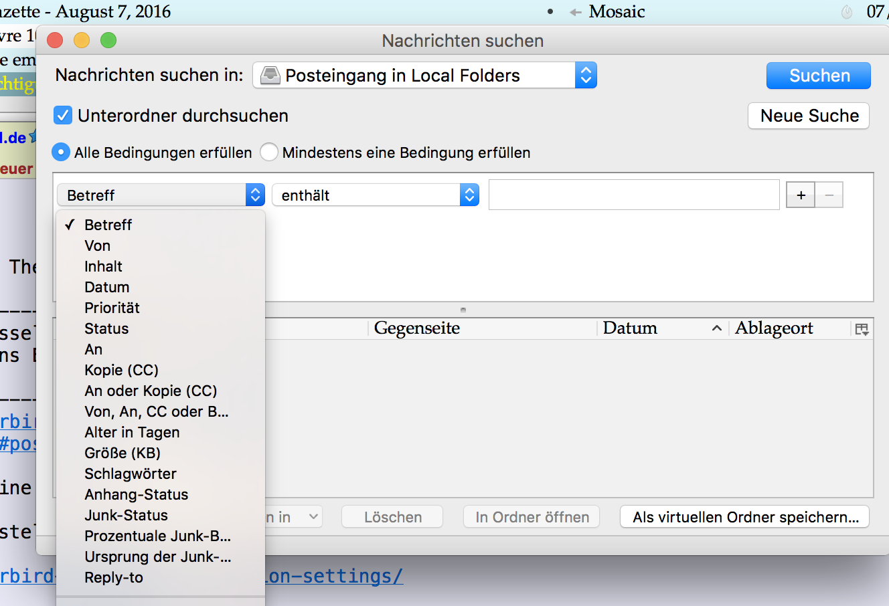Choose Kopie (CC) from the menu
Viewport: 889px width, 606px height.
click(161, 370)
